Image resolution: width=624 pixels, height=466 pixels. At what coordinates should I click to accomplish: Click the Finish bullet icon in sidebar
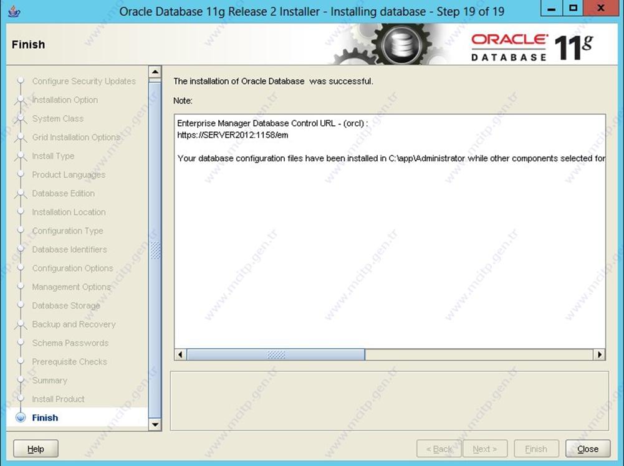coord(21,417)
